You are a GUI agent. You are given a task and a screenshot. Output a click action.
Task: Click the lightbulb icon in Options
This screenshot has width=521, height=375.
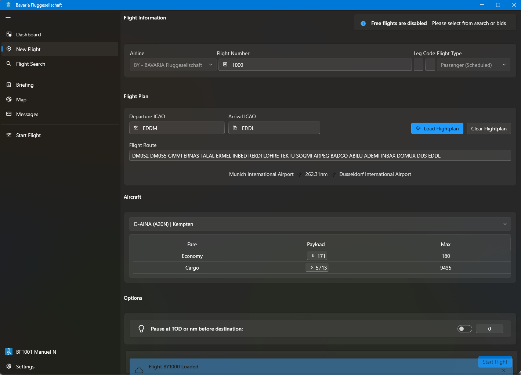point(141,329)
